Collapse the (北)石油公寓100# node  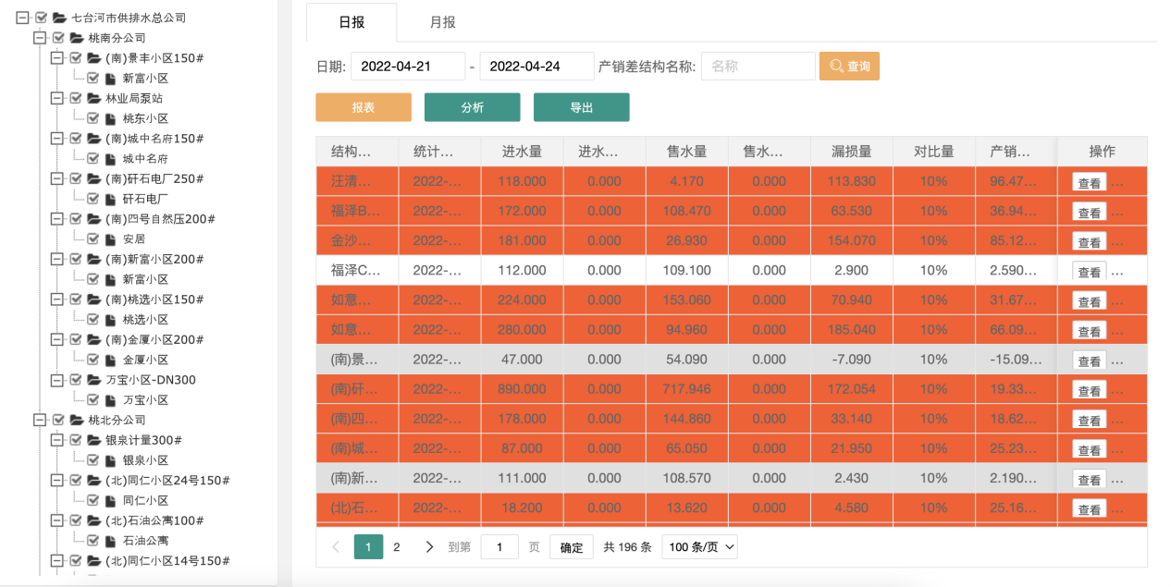point(56,520)
